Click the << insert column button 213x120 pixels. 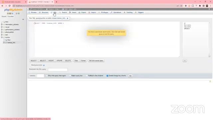pos(185,61)
